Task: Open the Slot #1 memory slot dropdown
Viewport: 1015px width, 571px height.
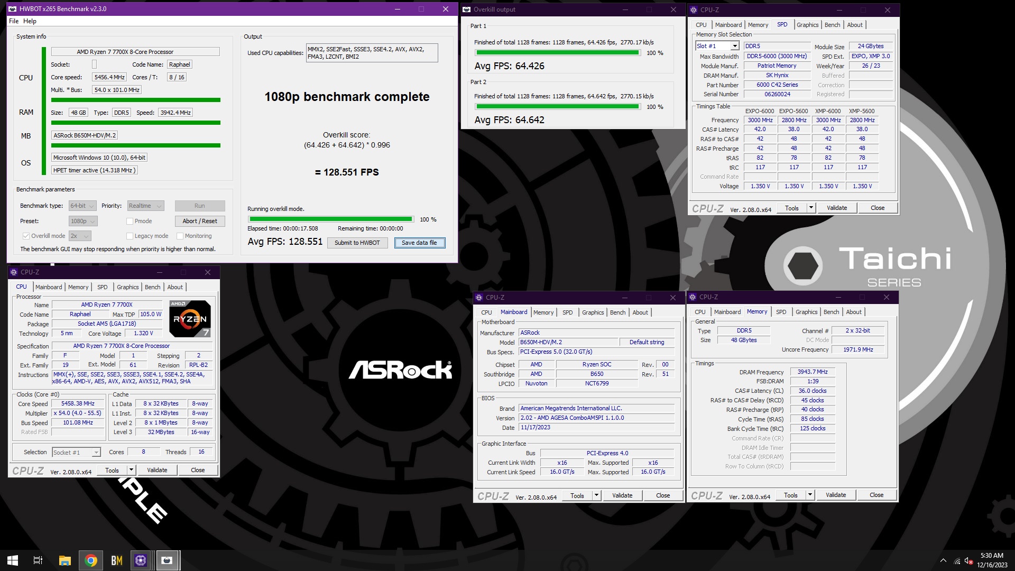Action: (x=717, y=46)
